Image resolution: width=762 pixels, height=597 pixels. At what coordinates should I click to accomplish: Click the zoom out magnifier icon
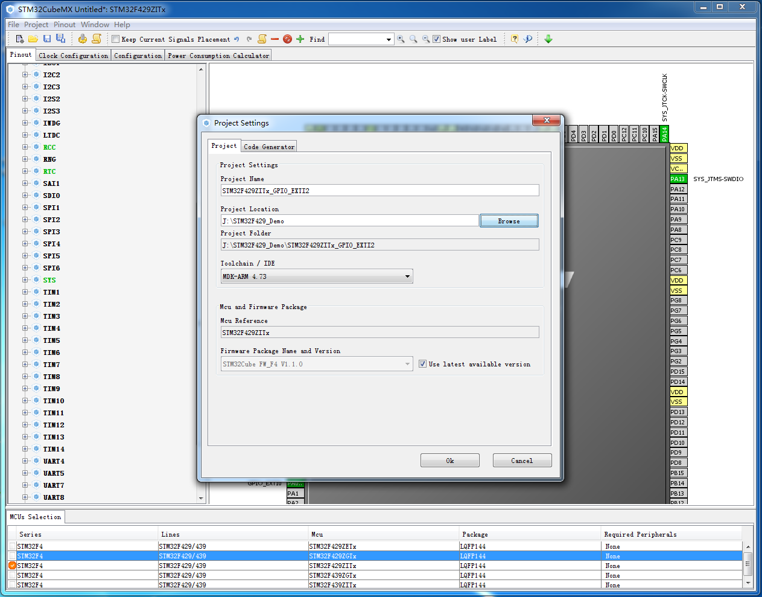426,39
